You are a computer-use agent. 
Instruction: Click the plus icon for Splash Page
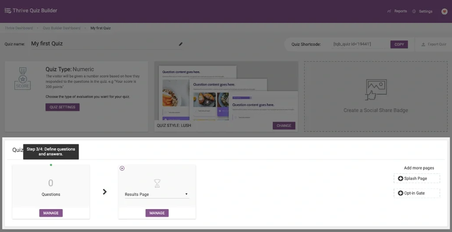(400, 178)
